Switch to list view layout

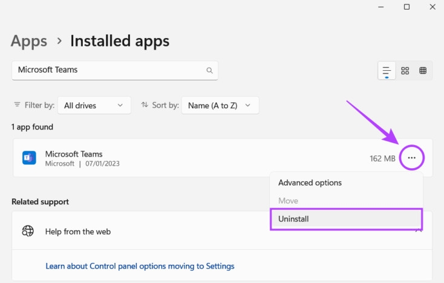coord(387,71)
